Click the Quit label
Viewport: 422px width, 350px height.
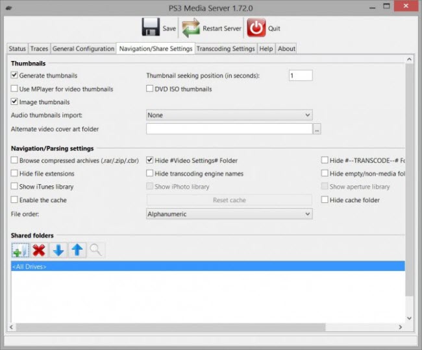[274, 29]
